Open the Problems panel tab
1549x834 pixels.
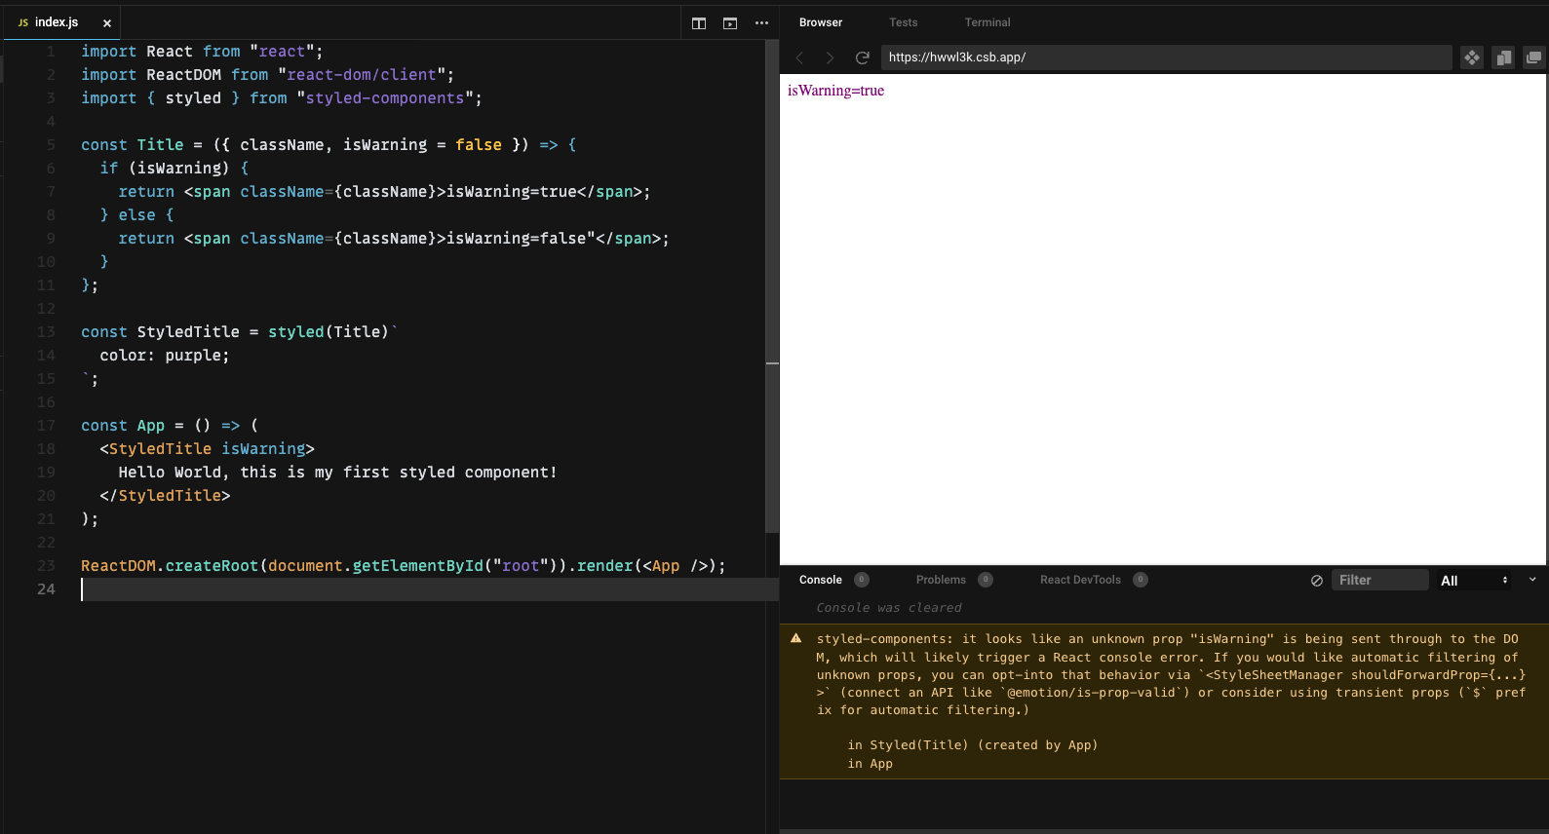tap(941, 580)
